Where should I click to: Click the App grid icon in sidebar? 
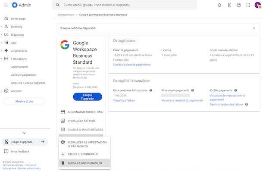tap(6, 43)
